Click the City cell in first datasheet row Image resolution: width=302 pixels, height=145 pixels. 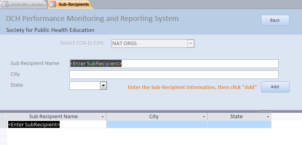157,124
